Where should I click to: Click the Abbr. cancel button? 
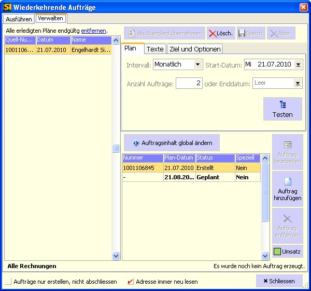point(282,33)
